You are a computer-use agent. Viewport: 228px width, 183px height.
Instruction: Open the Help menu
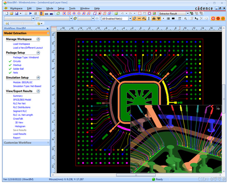click(x=97, y=8)
